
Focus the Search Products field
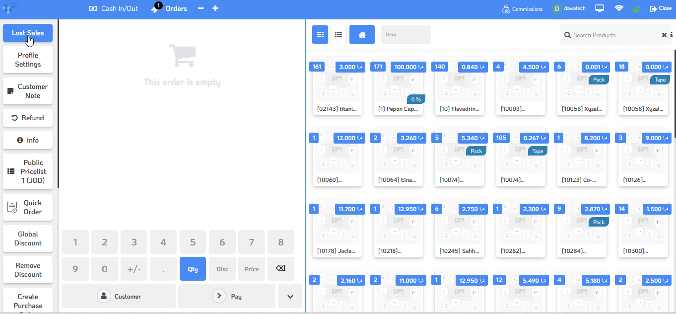click(x=615, y=35)
